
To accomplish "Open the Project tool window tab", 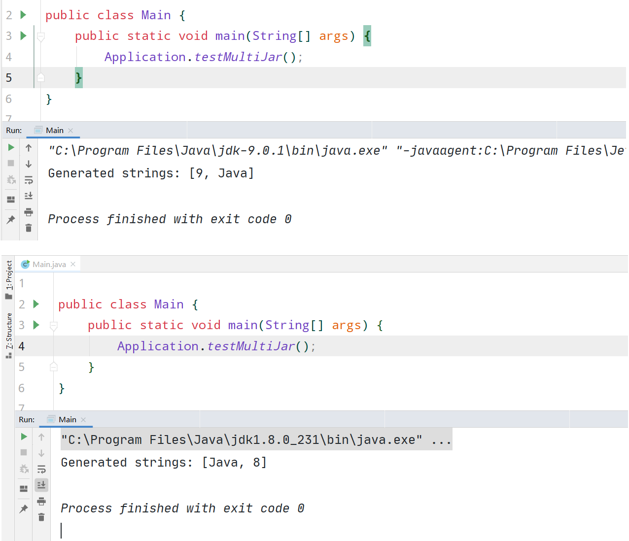I will coord(9,279).
